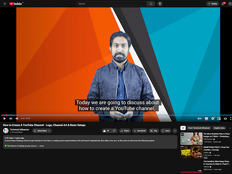
Task: Enable miniplayer mode
Action: tap(219, 118)
